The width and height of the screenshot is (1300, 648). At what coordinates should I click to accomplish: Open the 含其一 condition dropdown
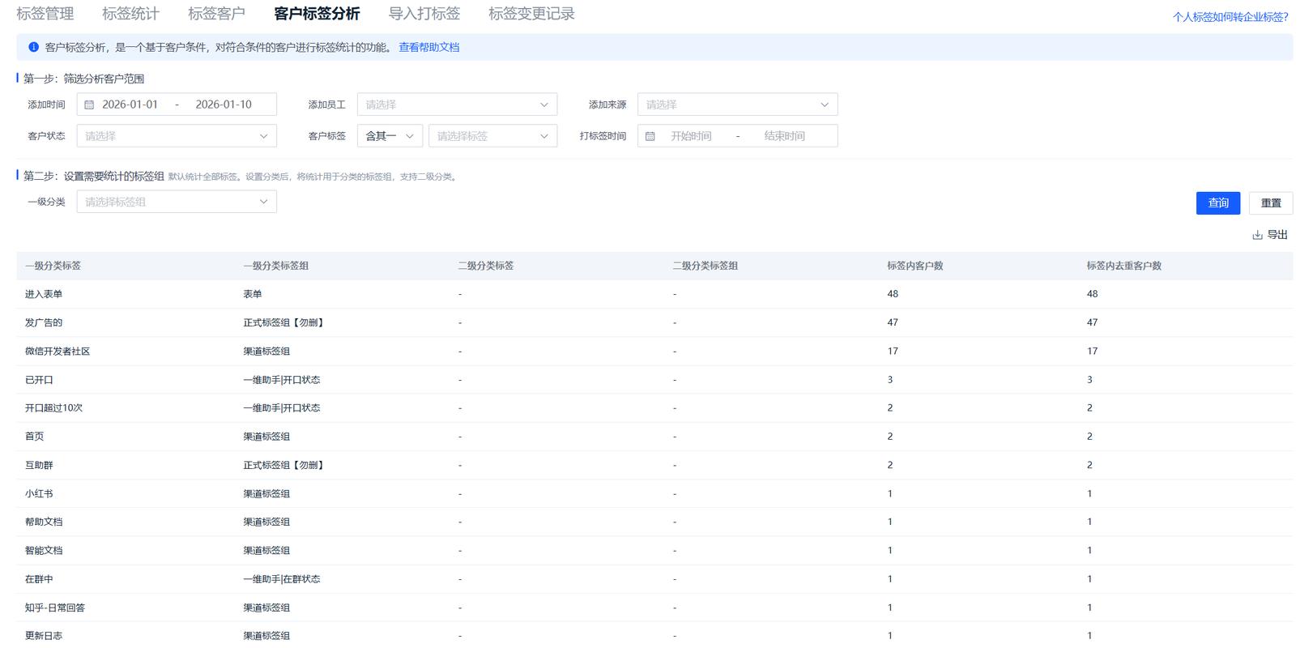click(x=390, y=136)
